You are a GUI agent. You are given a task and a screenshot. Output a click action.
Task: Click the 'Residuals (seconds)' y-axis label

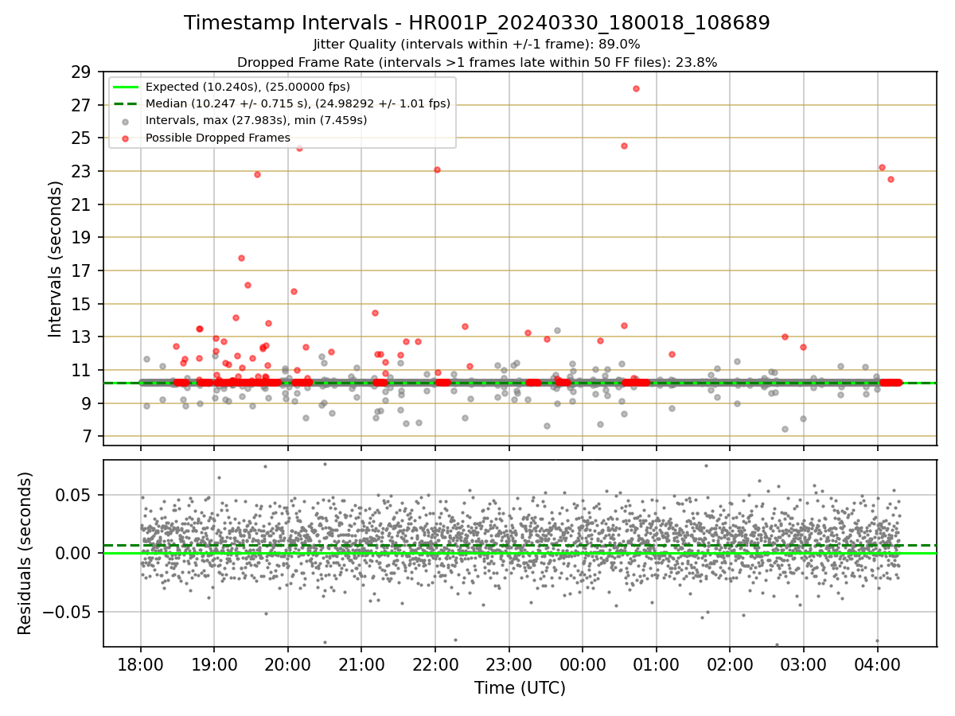click(25, 553)
